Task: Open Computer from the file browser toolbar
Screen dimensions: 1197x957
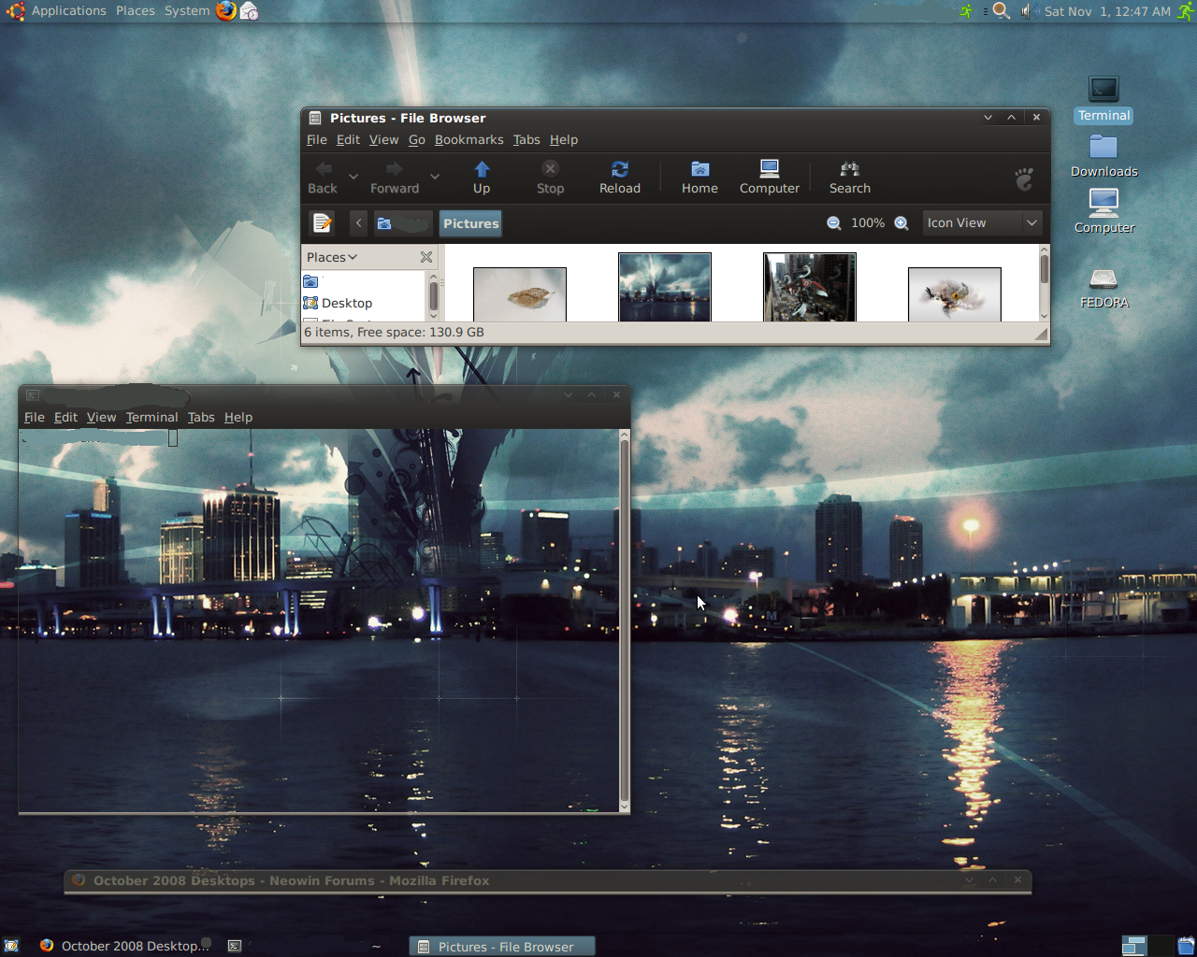Action: (x=769, y=176)
